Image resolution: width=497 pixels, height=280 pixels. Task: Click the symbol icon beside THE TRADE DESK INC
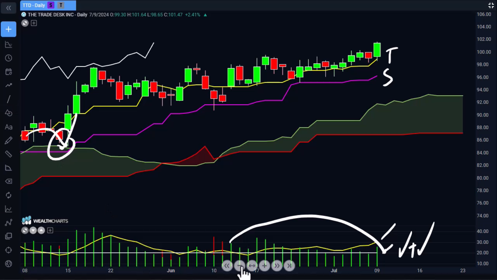tap(24, 15)
